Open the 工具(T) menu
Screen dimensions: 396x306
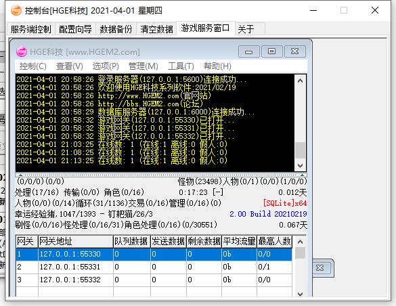181,66
